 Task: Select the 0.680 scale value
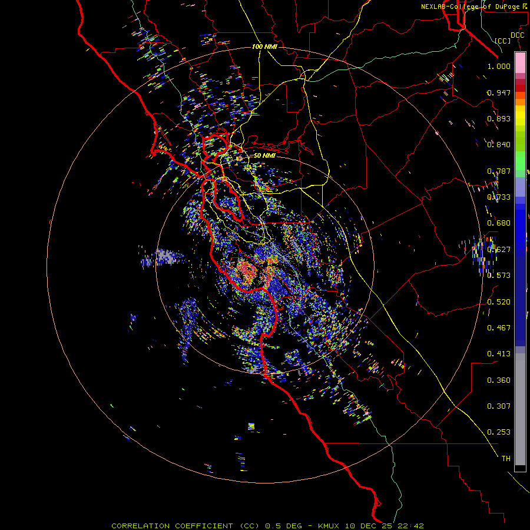point(499,223)
